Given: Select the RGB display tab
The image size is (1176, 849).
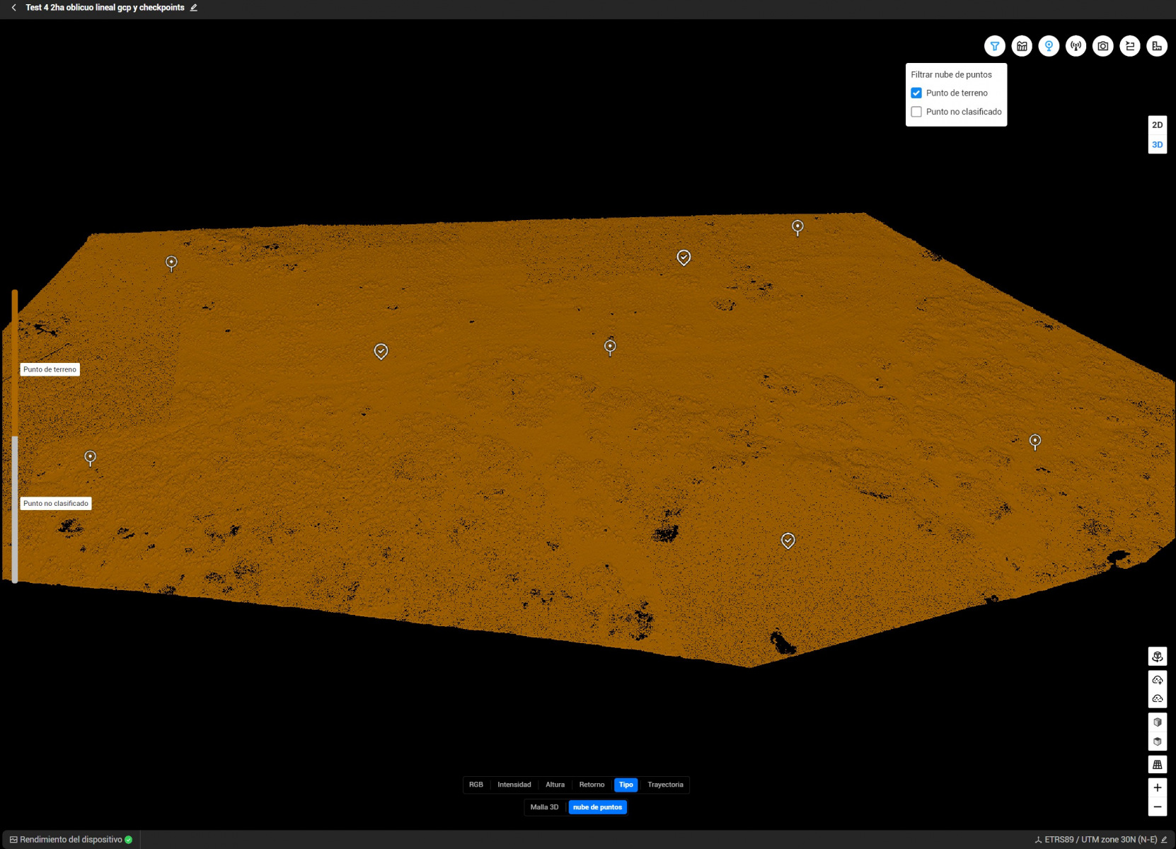Looking at the screenshot, I should 475,785.
